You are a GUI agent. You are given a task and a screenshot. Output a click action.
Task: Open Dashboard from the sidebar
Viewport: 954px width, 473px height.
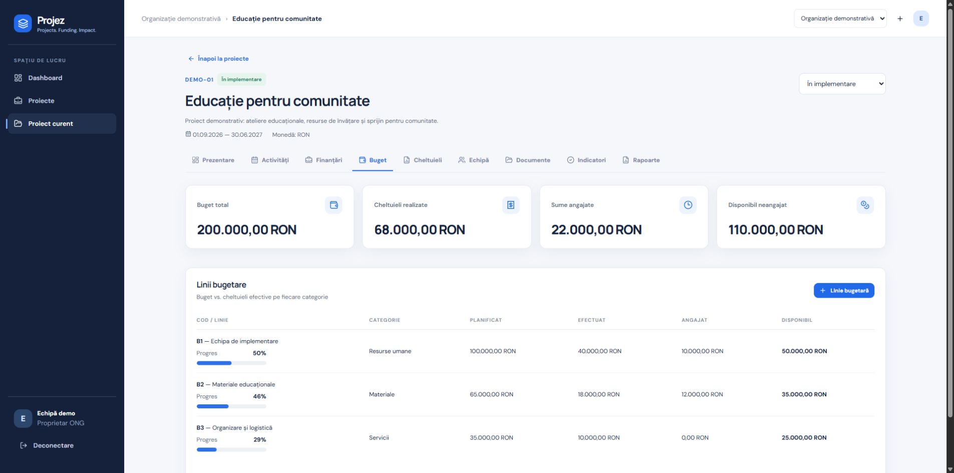(62, 78)
